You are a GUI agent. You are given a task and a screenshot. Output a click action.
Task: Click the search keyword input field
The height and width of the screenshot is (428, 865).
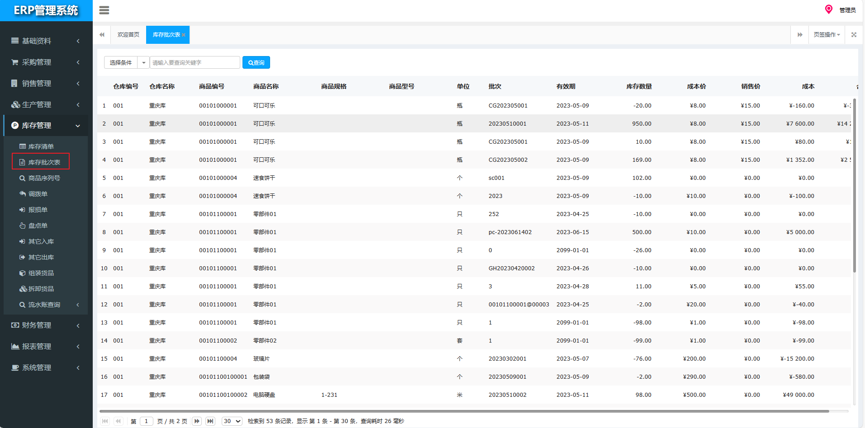click(x=195, y=63)
